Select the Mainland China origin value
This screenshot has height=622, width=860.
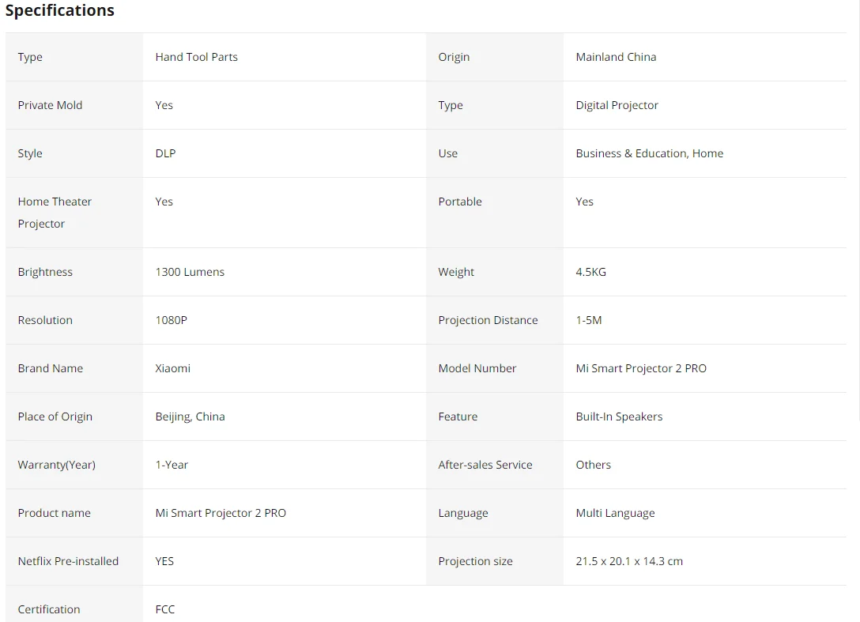click(x=616, y=57)
